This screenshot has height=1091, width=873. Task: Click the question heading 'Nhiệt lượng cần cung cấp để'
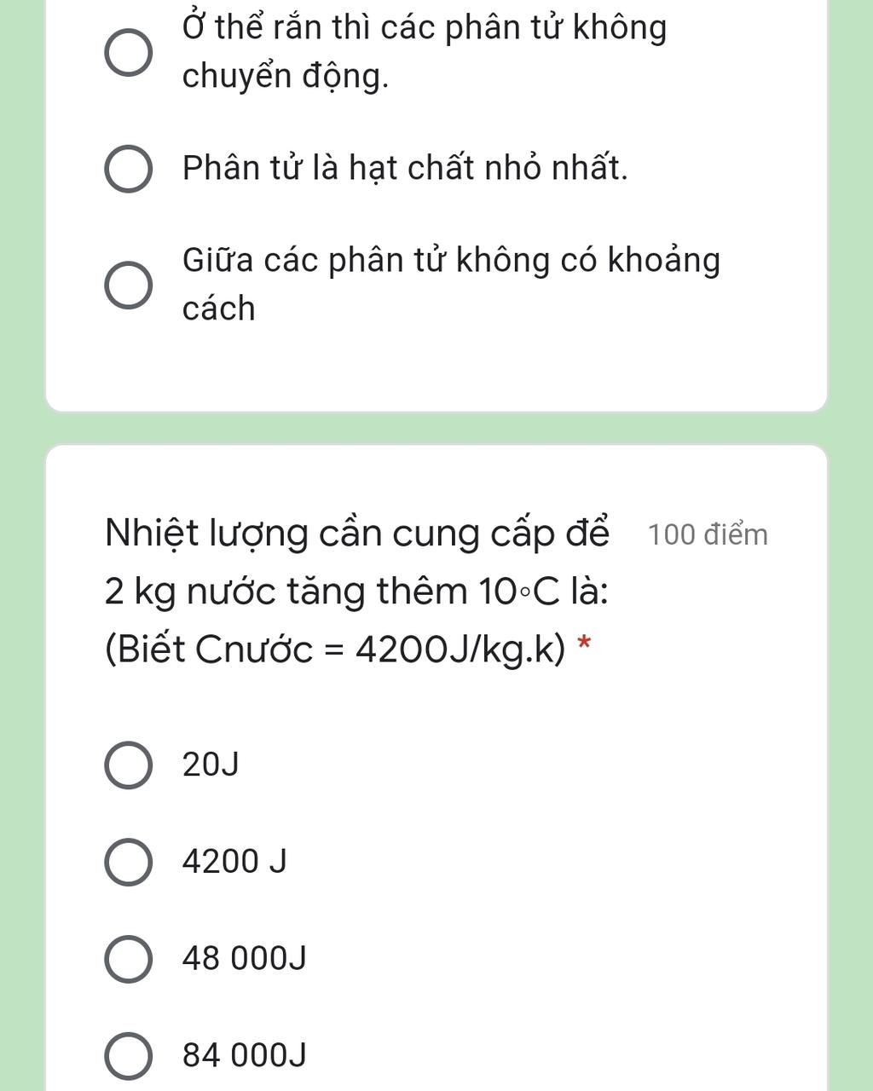tap(357, 534)
